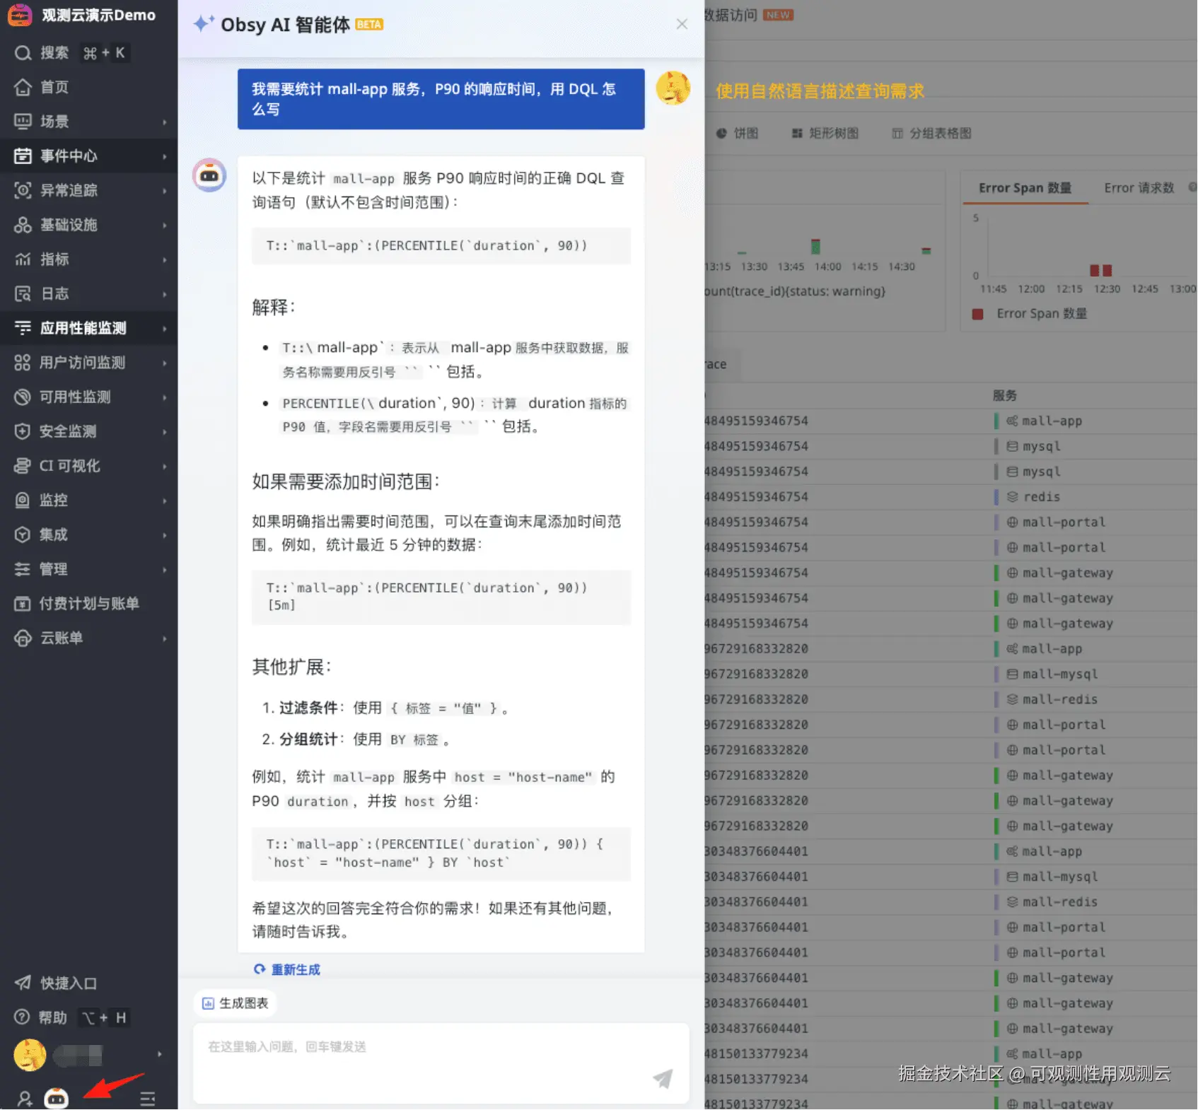Expand the 管理 submenu arrow

tap(165, 570)
